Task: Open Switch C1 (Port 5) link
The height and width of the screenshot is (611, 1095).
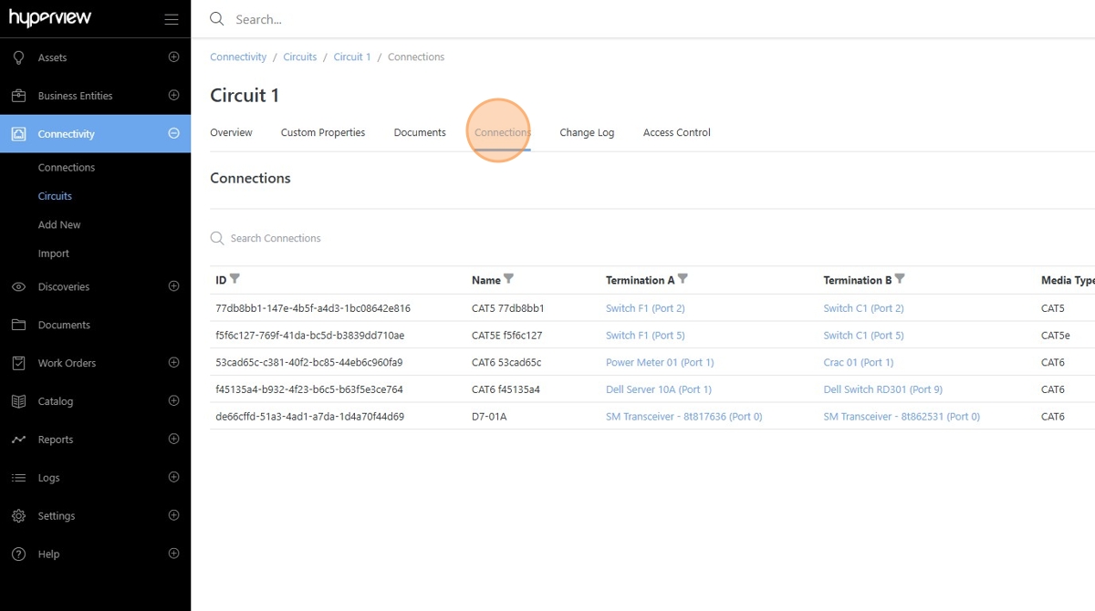Action: click(x=863, y=336)
